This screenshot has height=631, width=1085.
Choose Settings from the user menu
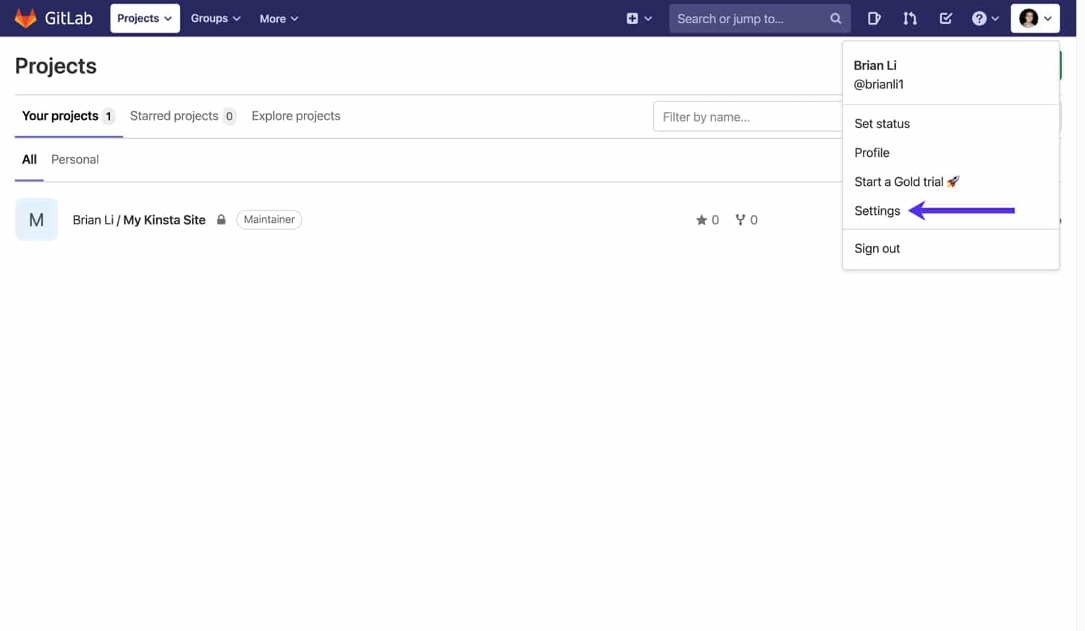pos(877,211)
